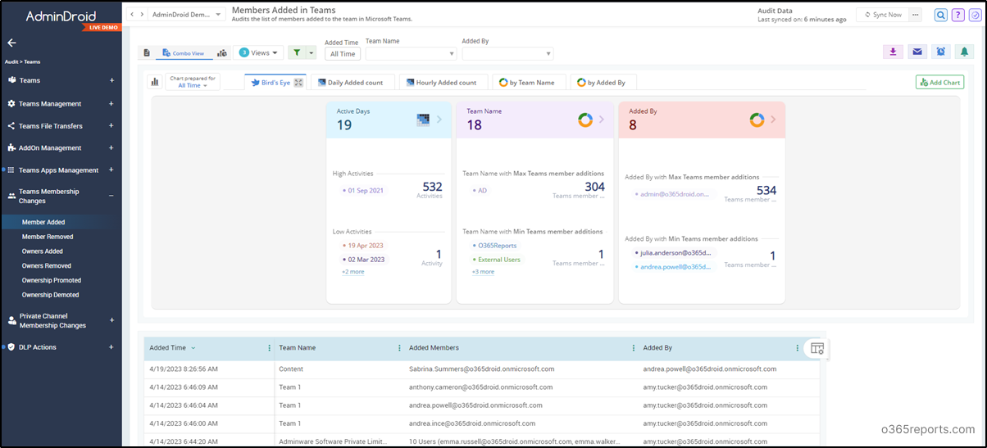This screenshot has height=448, width=987.
Task: Open Team Name card arrow
Action: click(601, 120)
